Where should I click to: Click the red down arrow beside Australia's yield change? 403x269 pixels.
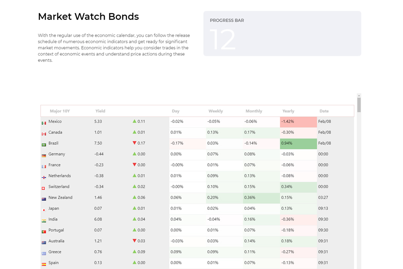pos(134,241)
